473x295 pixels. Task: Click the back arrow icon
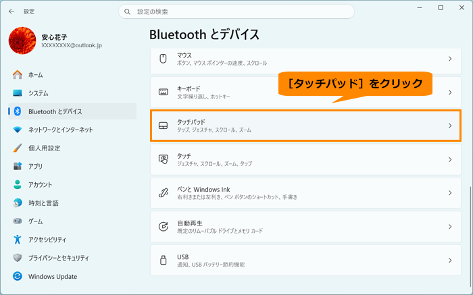[x=11, y=11]
